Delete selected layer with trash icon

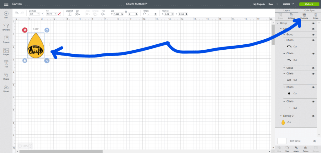[316, 15]
